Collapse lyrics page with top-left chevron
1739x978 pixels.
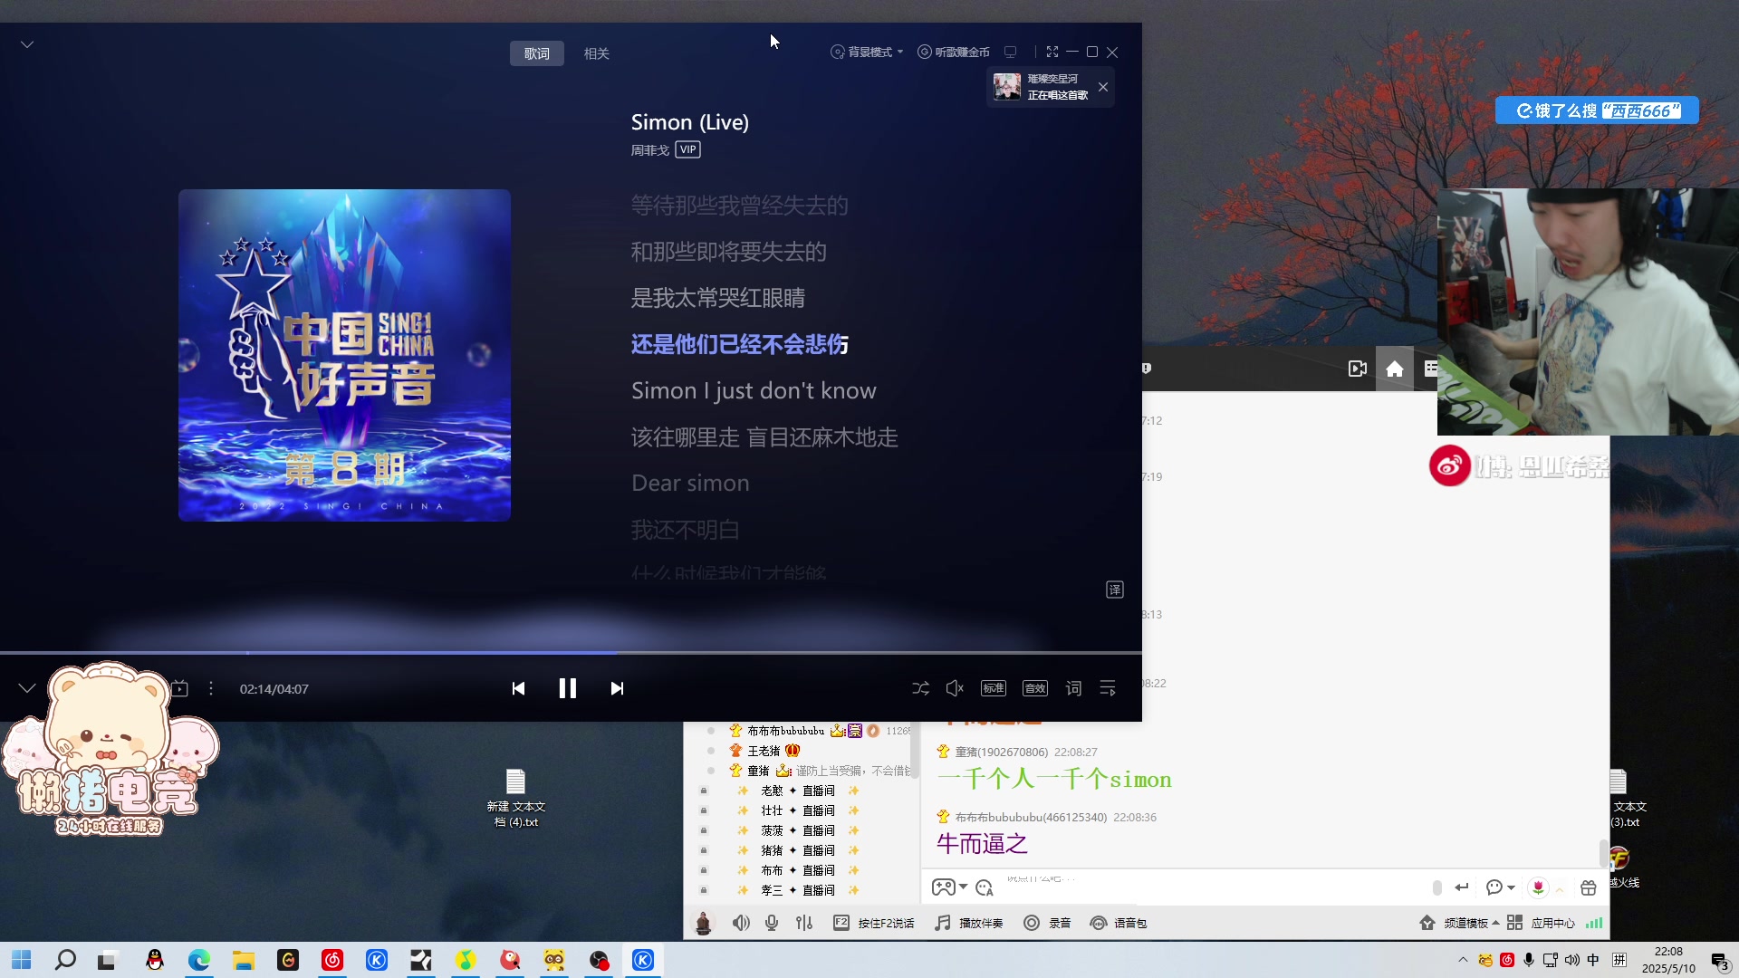pos(27,43)
